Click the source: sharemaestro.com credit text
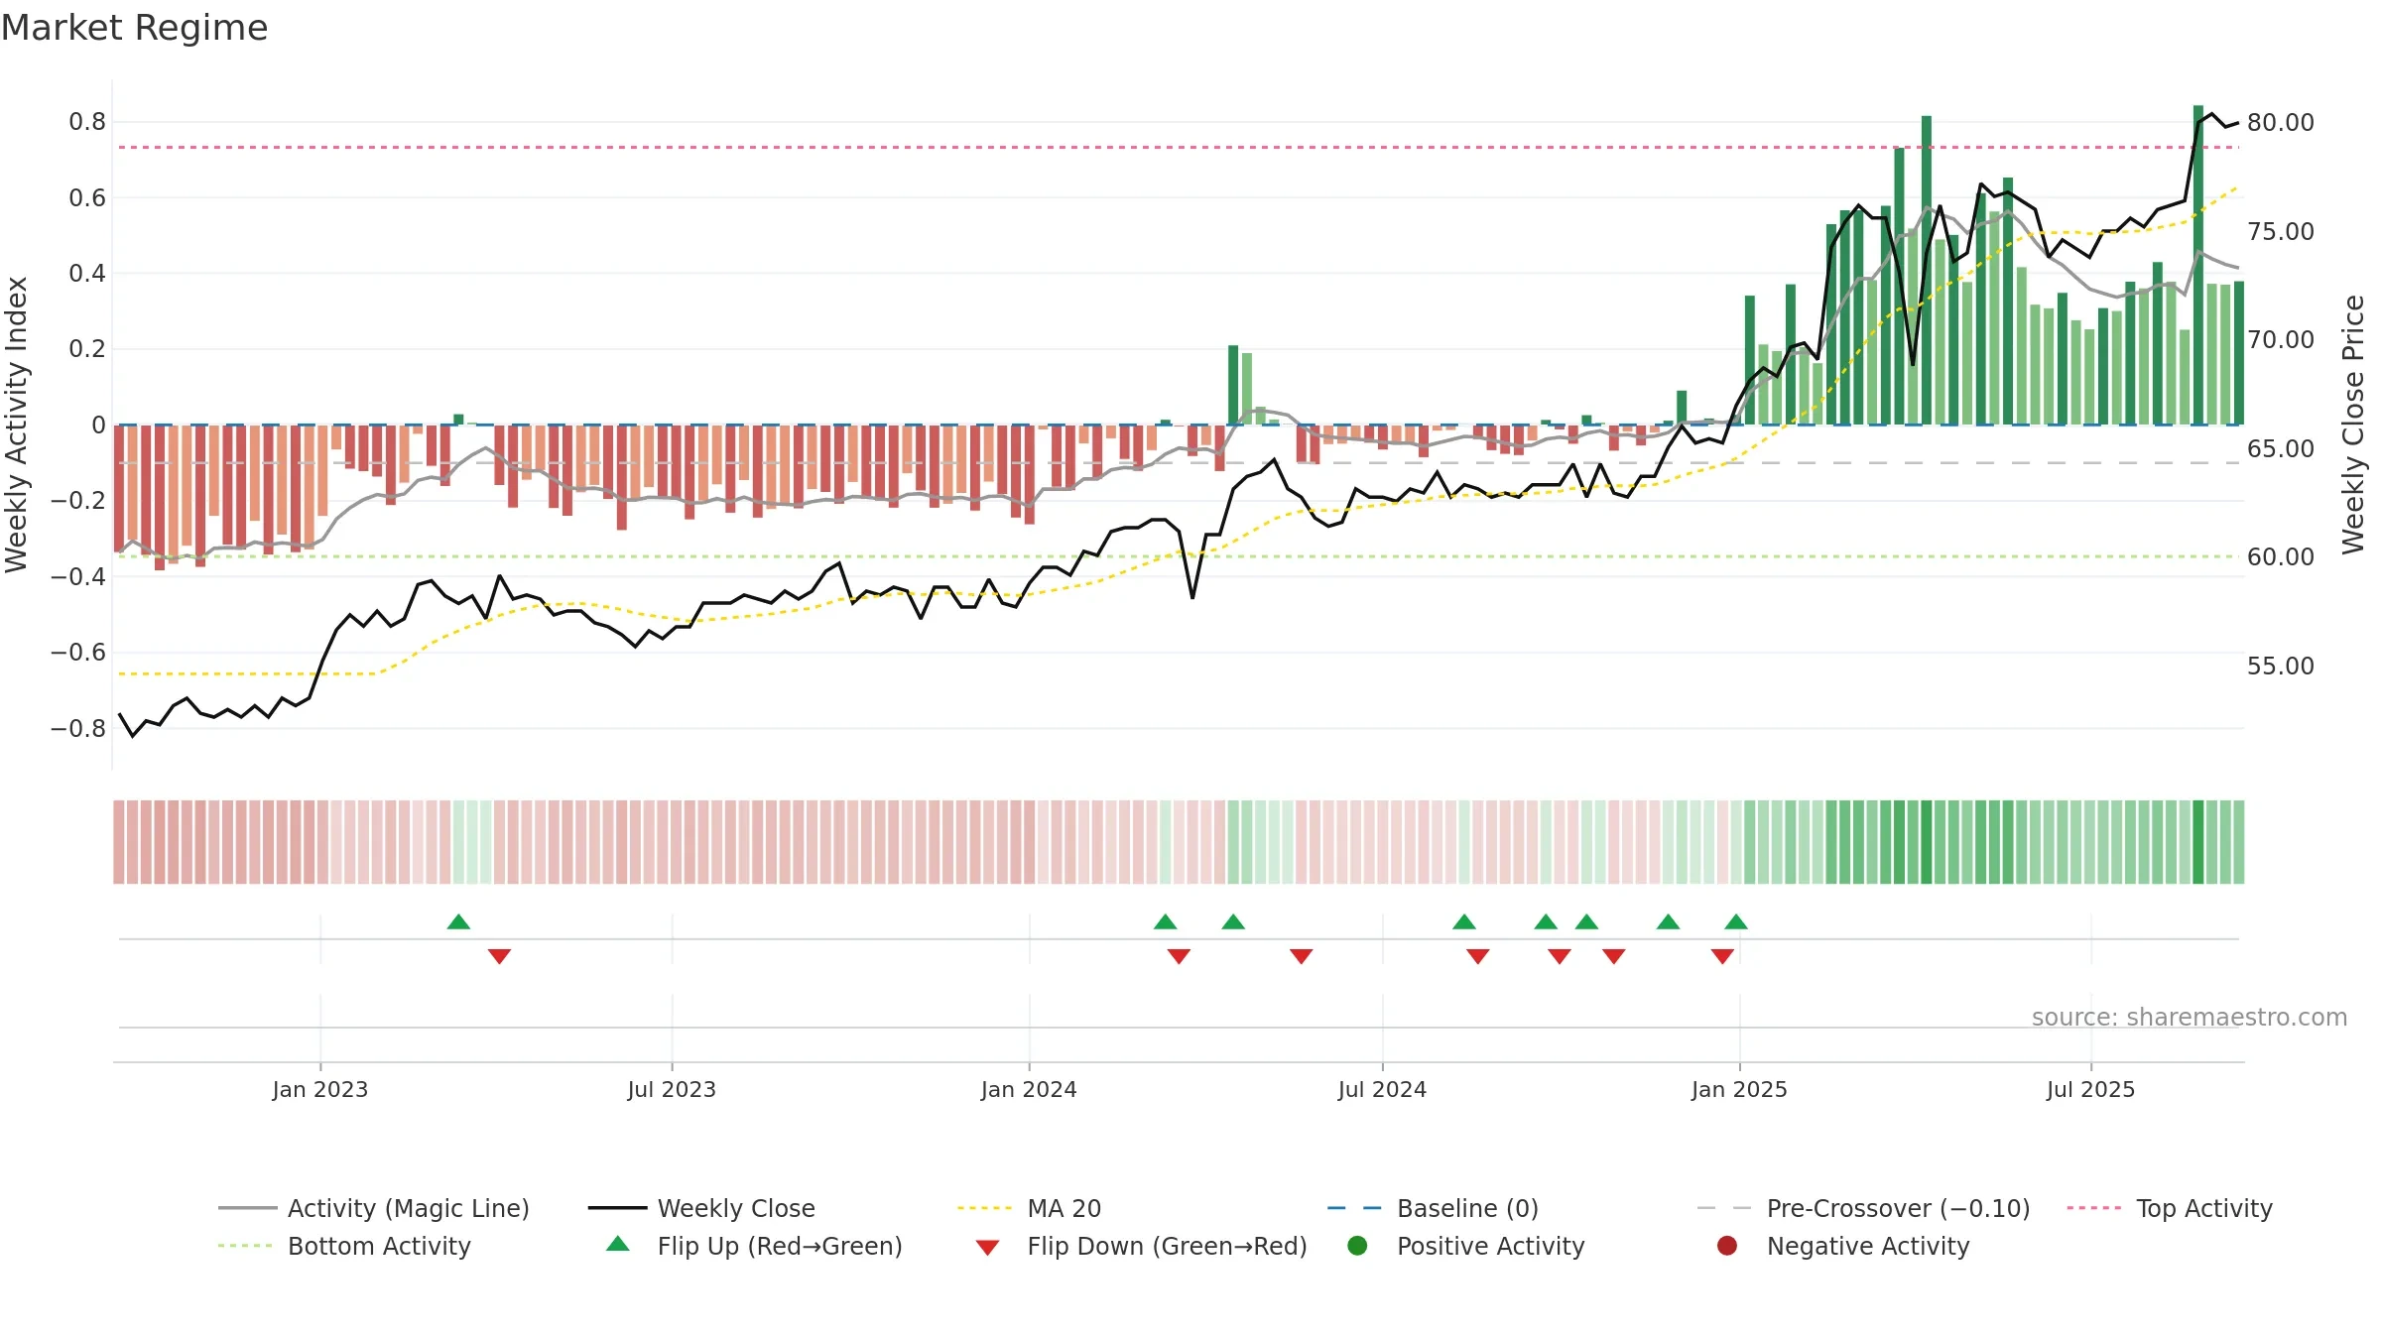The width and height of the screenshot is (2381, 1339). point(2190,1017)
